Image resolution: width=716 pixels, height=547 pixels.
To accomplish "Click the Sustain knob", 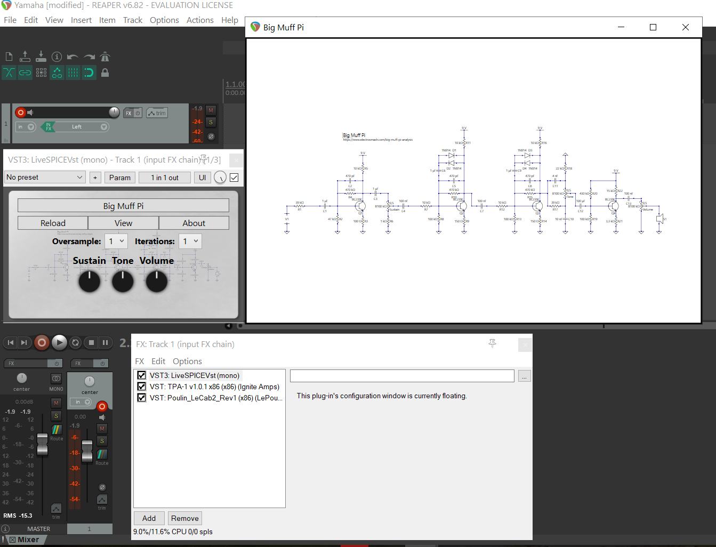I will coord(90,281).
